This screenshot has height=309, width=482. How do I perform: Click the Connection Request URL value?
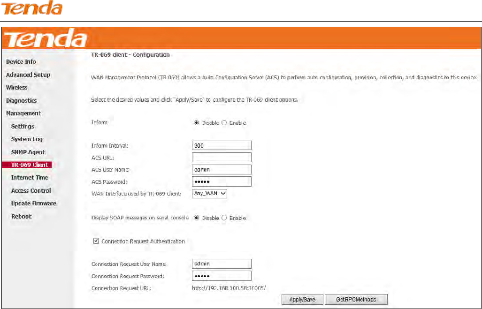tap(229, 288)
